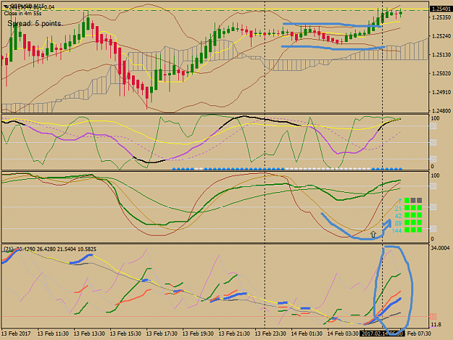Click the 1.24910 price scale label
The height and width of the screenshot is (340, 453).
click(x=441, y=92)
